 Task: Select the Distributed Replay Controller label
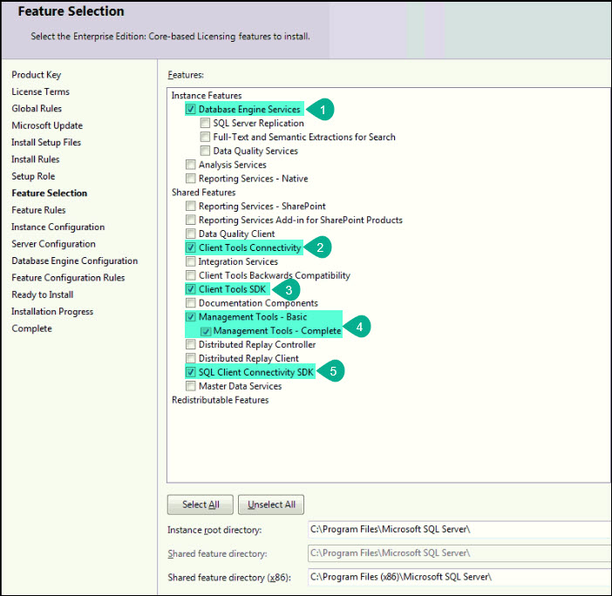257,344
